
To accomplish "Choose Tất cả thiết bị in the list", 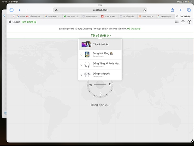I will (x=100, y=44).
